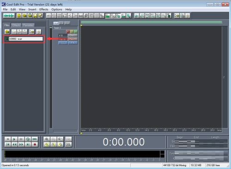Switch to the Effects tab in left panel
The width and height of the screenshot is (231, 169).
[x=16, y=25]
